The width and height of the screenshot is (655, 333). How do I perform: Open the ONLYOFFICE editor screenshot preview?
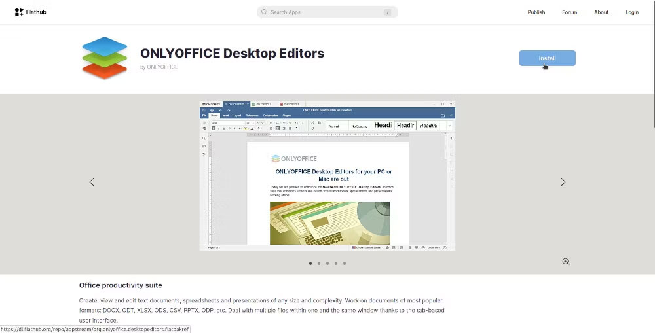[x=327, y=176]
